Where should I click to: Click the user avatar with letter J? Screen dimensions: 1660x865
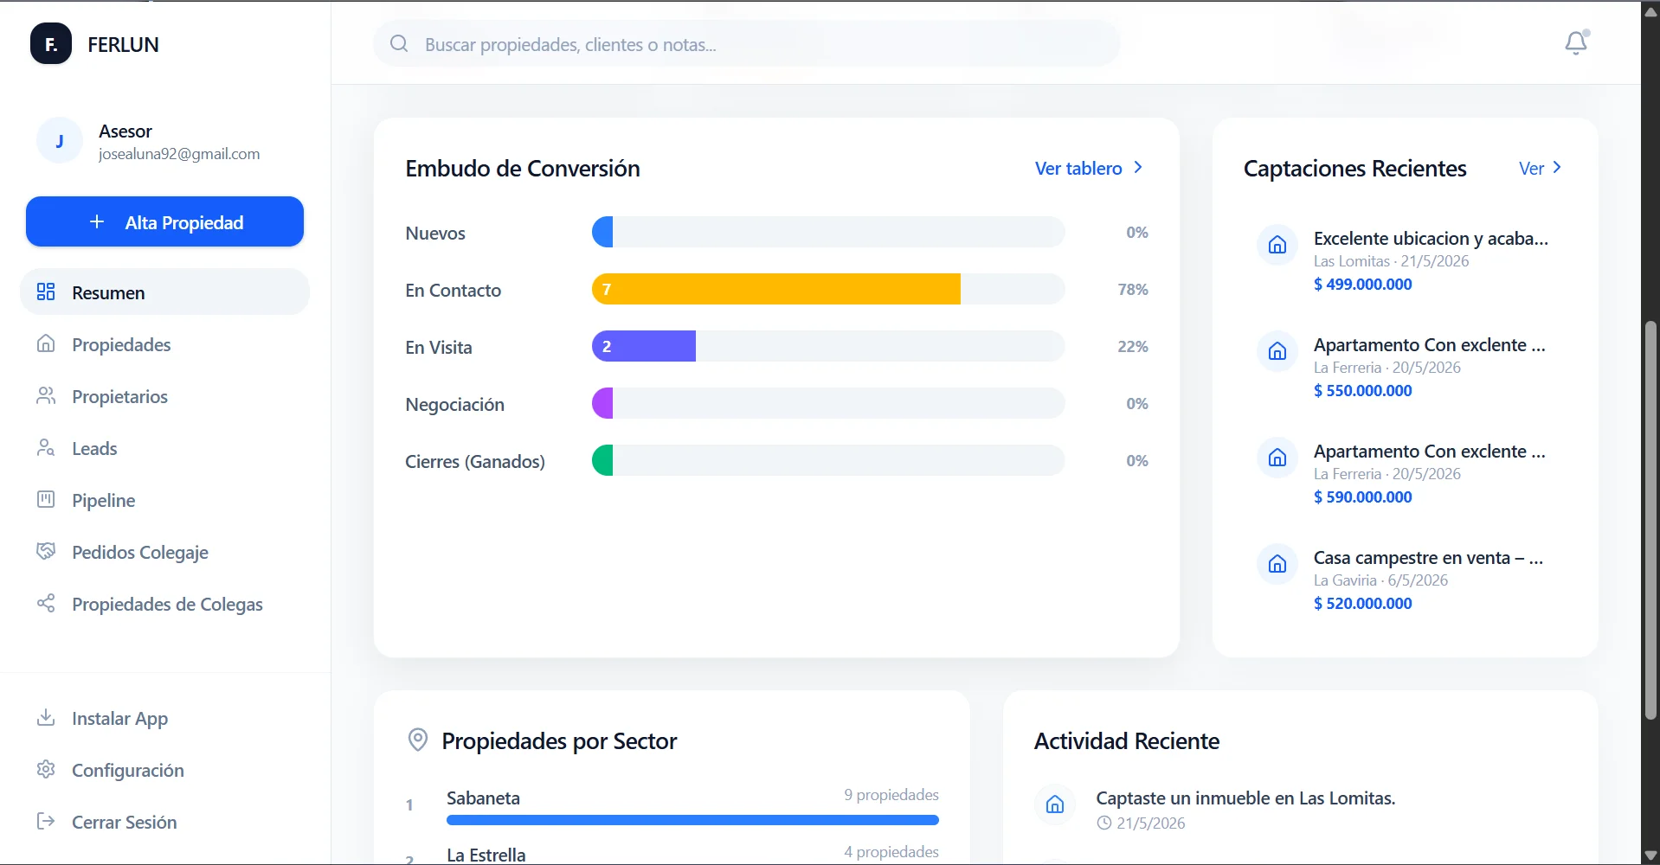(x=60, y=141)
